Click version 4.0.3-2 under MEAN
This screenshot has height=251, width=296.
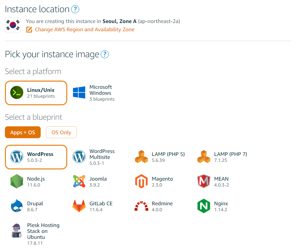[x=222, y=185]
